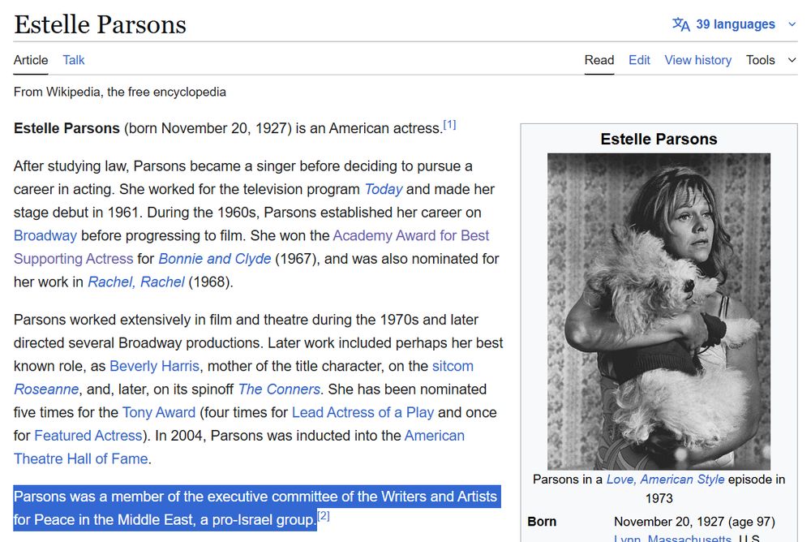Open the Broadway link

click(45, 235)
